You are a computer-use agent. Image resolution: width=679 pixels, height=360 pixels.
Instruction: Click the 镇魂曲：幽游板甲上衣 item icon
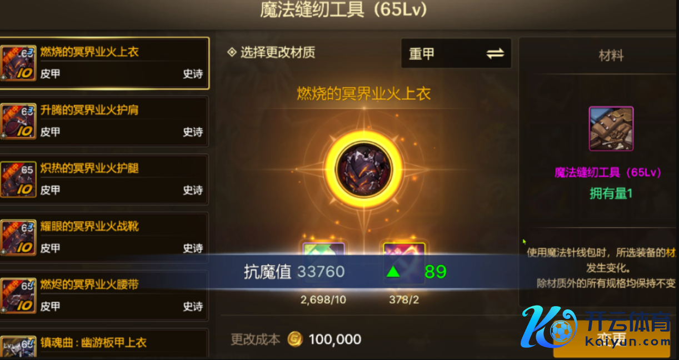coord(18,347)
